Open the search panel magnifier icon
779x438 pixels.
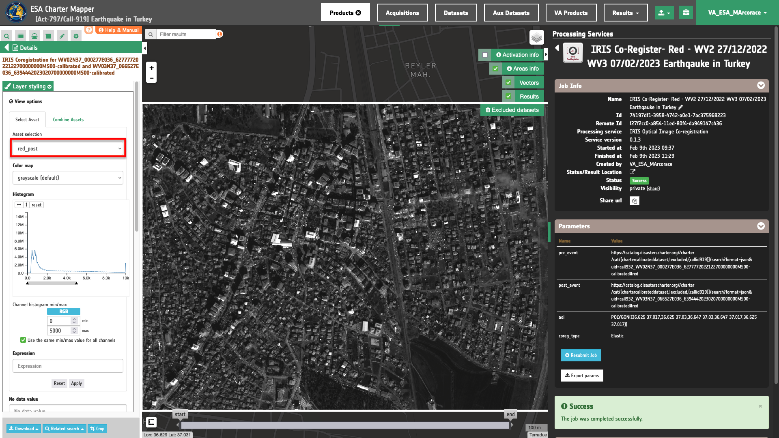[7, 36]
